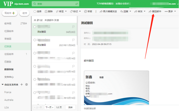Flag the 04月28日 测试撤回 email
This screenshot has height=111, width=179.
pyautogui.click(x=73, y=27)
